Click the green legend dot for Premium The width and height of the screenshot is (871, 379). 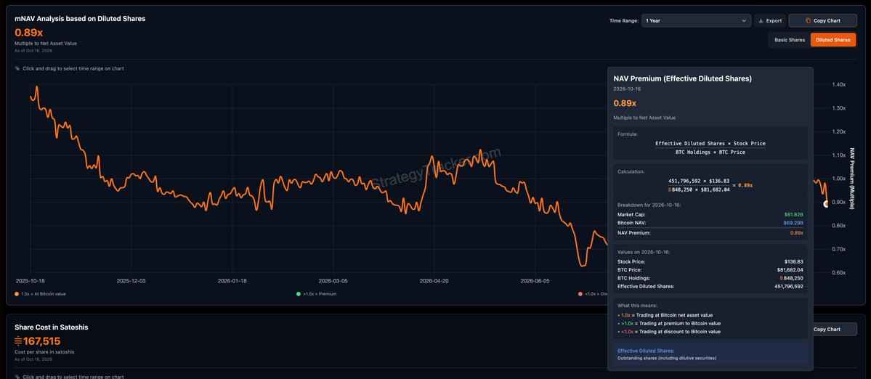point(299,293)
